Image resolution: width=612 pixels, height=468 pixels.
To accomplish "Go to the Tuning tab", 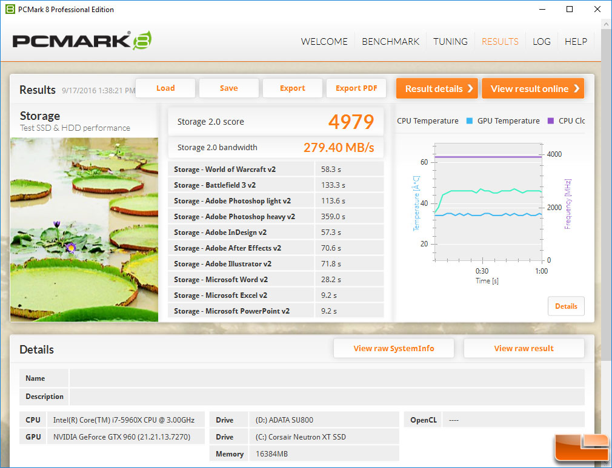I will [450, 41].
